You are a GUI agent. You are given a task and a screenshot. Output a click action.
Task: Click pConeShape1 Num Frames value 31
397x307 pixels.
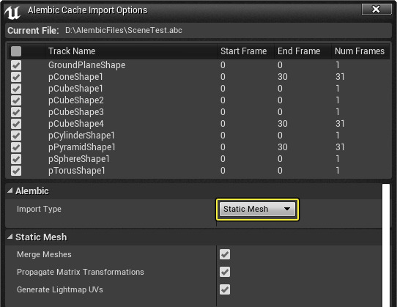pyautogui.click(x=340, y=77)
